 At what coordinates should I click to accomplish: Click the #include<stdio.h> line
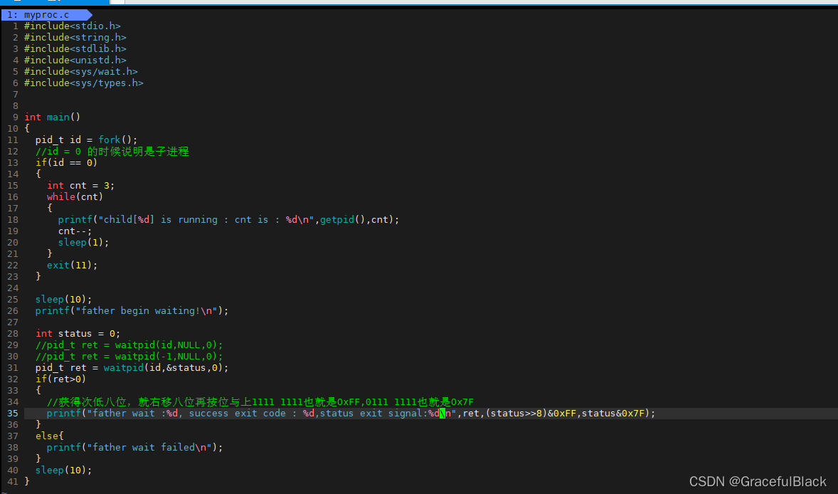coord(72,26)
